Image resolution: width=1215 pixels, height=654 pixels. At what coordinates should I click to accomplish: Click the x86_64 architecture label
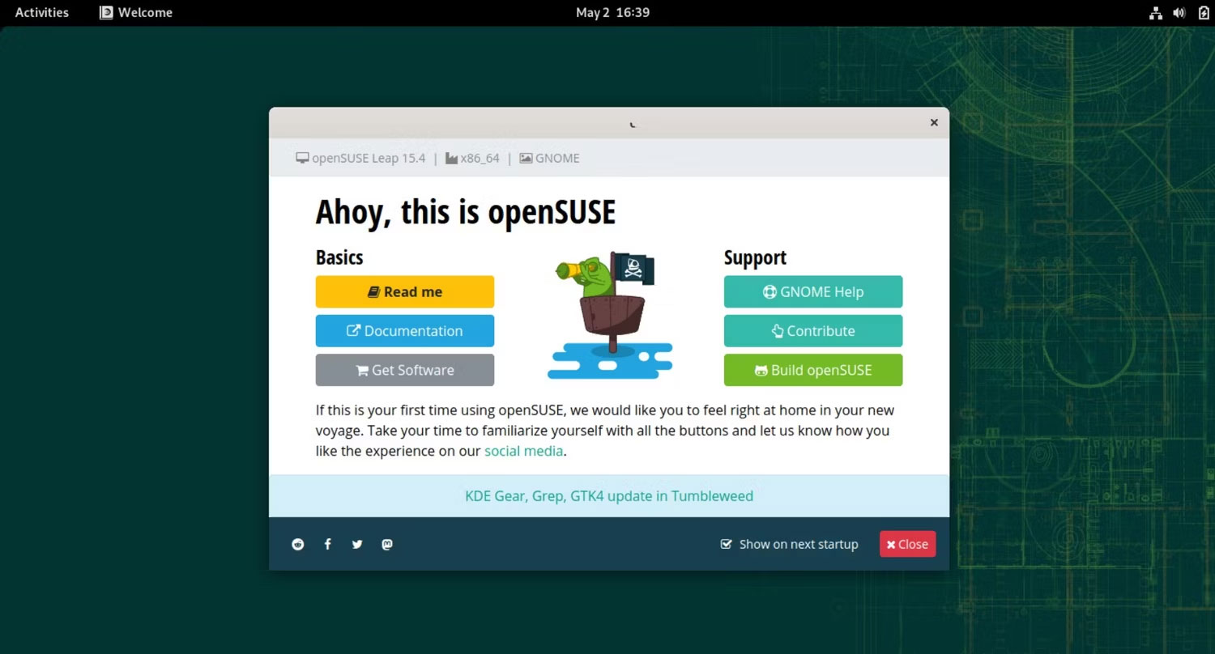tap(472, 158)
